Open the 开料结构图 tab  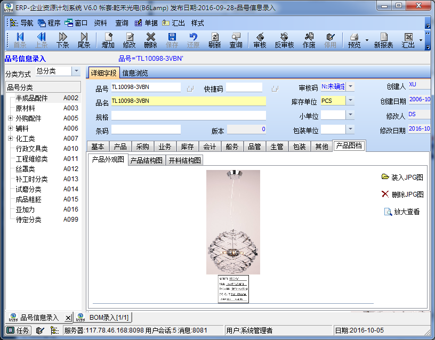point(185,160)
